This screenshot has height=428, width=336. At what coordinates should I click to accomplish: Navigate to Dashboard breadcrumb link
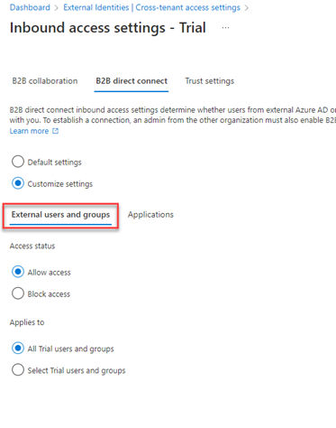tap(30, 7)
